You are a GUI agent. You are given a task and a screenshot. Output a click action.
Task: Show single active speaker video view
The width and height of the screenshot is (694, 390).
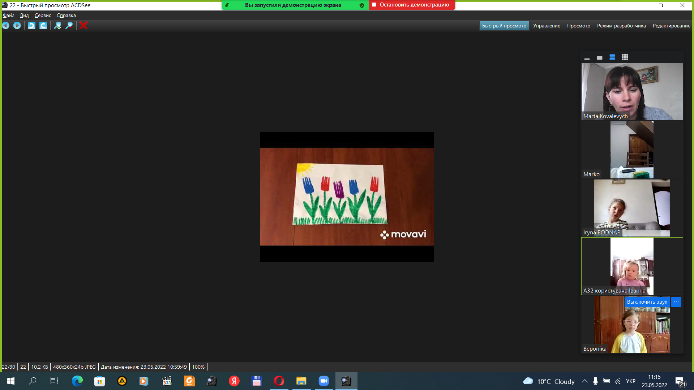point(600,57)
